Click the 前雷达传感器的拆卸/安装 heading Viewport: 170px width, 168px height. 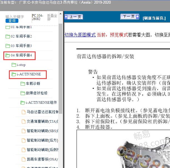coord(105,56)
